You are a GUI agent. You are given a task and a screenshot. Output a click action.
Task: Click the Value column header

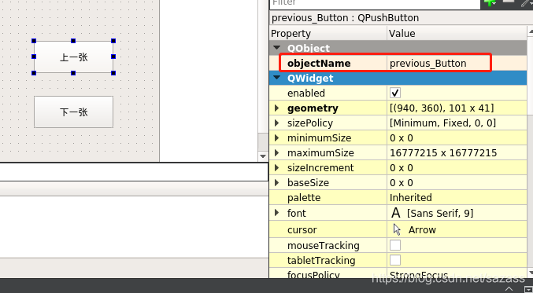(457, 33)
